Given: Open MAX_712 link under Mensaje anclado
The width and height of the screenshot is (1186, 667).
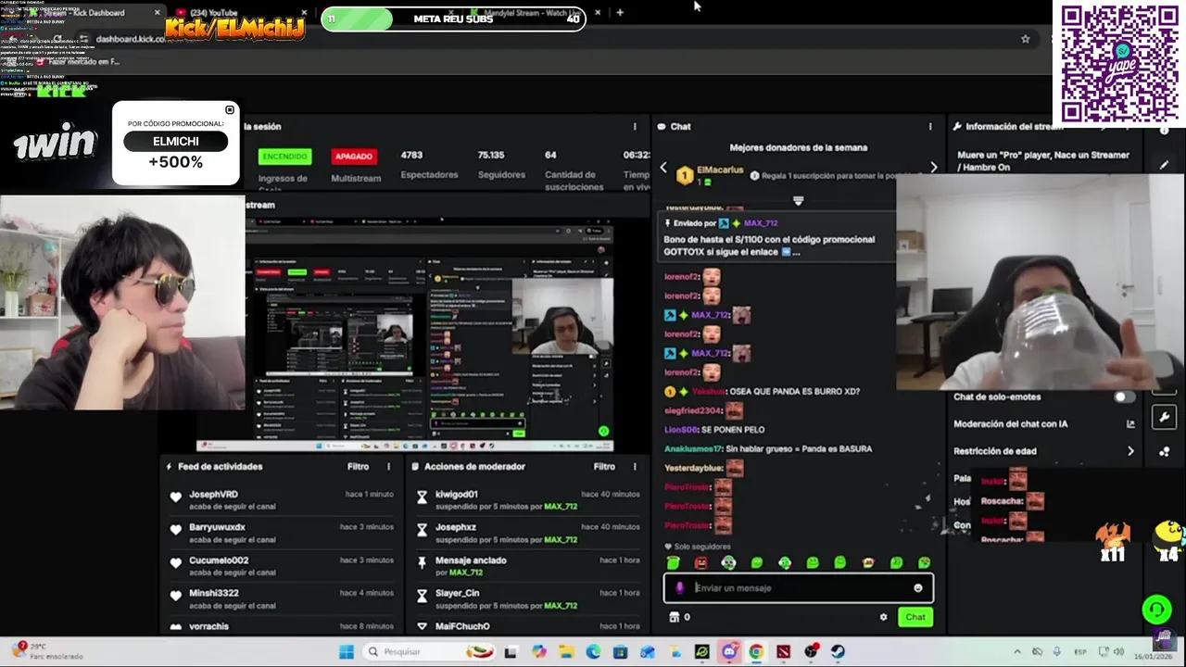Looking at the screenshot, I should (x=466, y=573).
